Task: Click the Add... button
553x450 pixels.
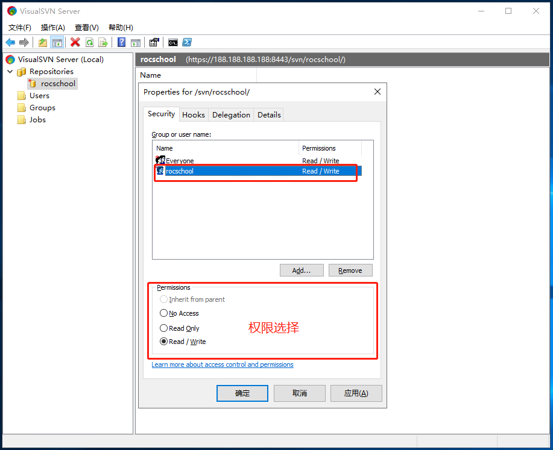Action: [302, 270]
